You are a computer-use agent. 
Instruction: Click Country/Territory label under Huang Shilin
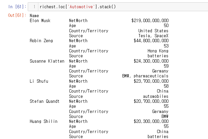[88, 131]
